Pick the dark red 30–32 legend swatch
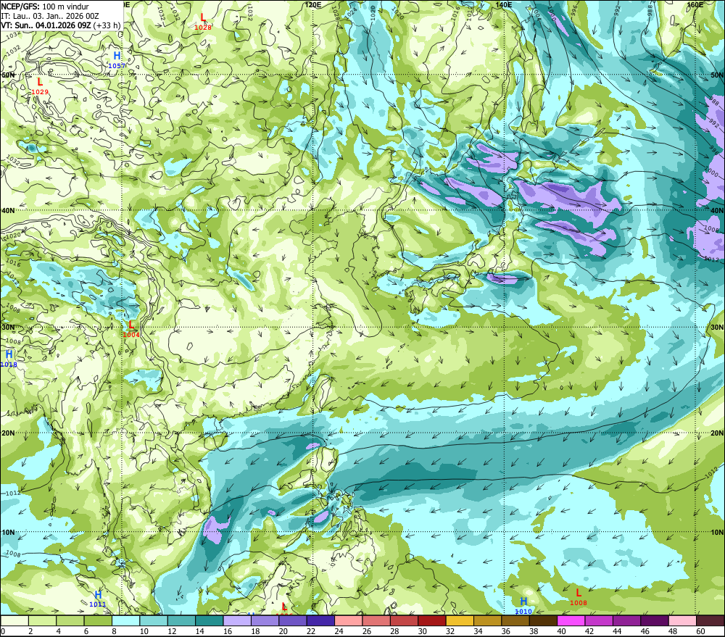This screenshot has height=637, width=725. click(x=432, y=620)
